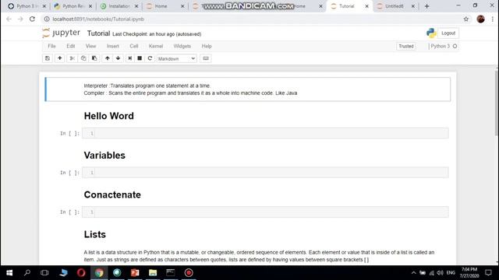Click the Logout button
Image resolution: width=499 pixels, height=280 pixels.
tap(448, 33)
